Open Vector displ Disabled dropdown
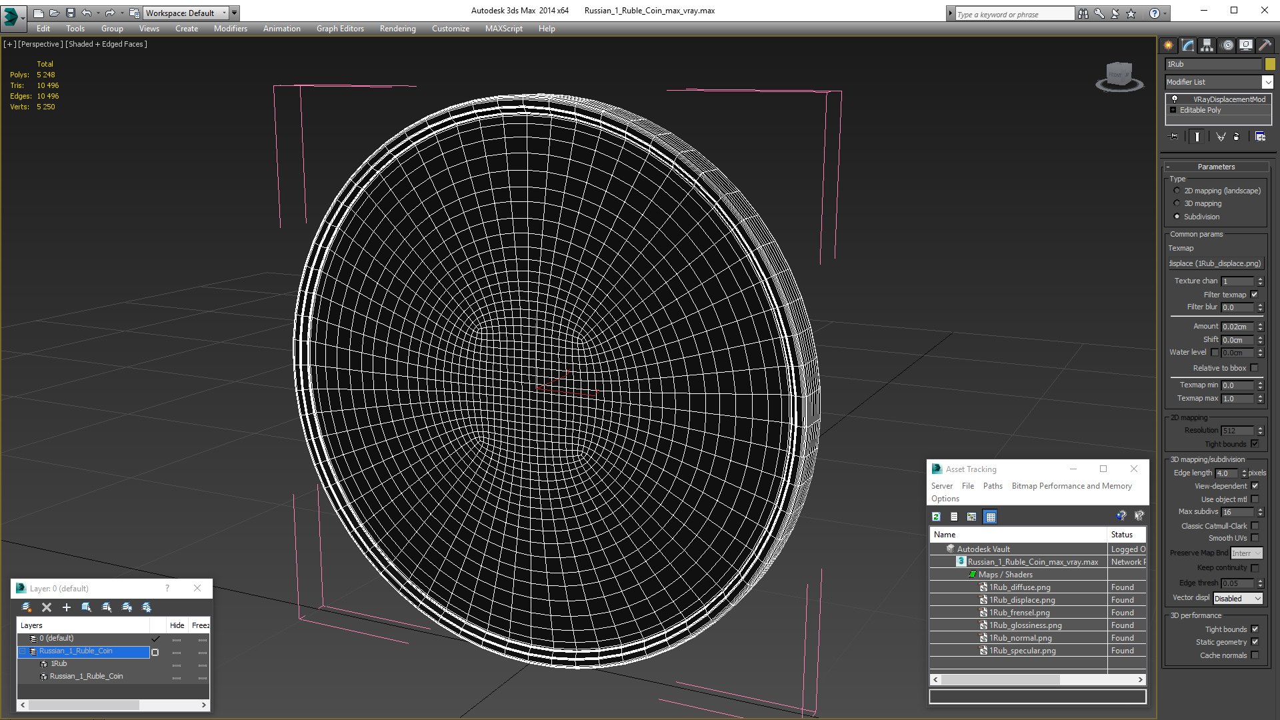Screen dimensions: 1280x720 [1238, 599]
